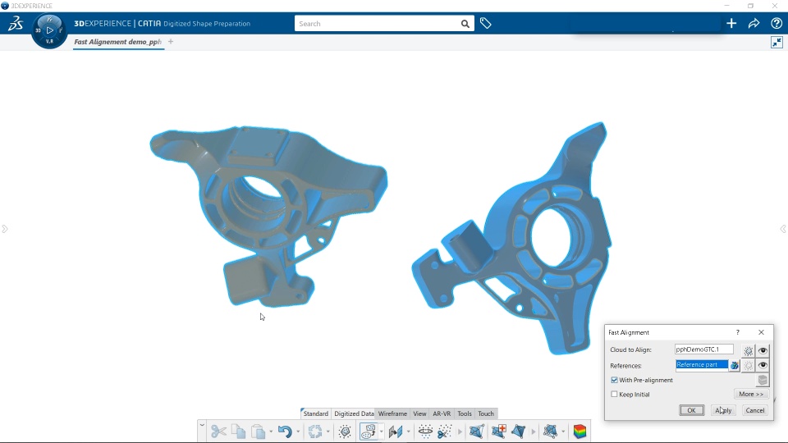Click the Search input field
Screen dimensions: 788x443
point(378,24)
